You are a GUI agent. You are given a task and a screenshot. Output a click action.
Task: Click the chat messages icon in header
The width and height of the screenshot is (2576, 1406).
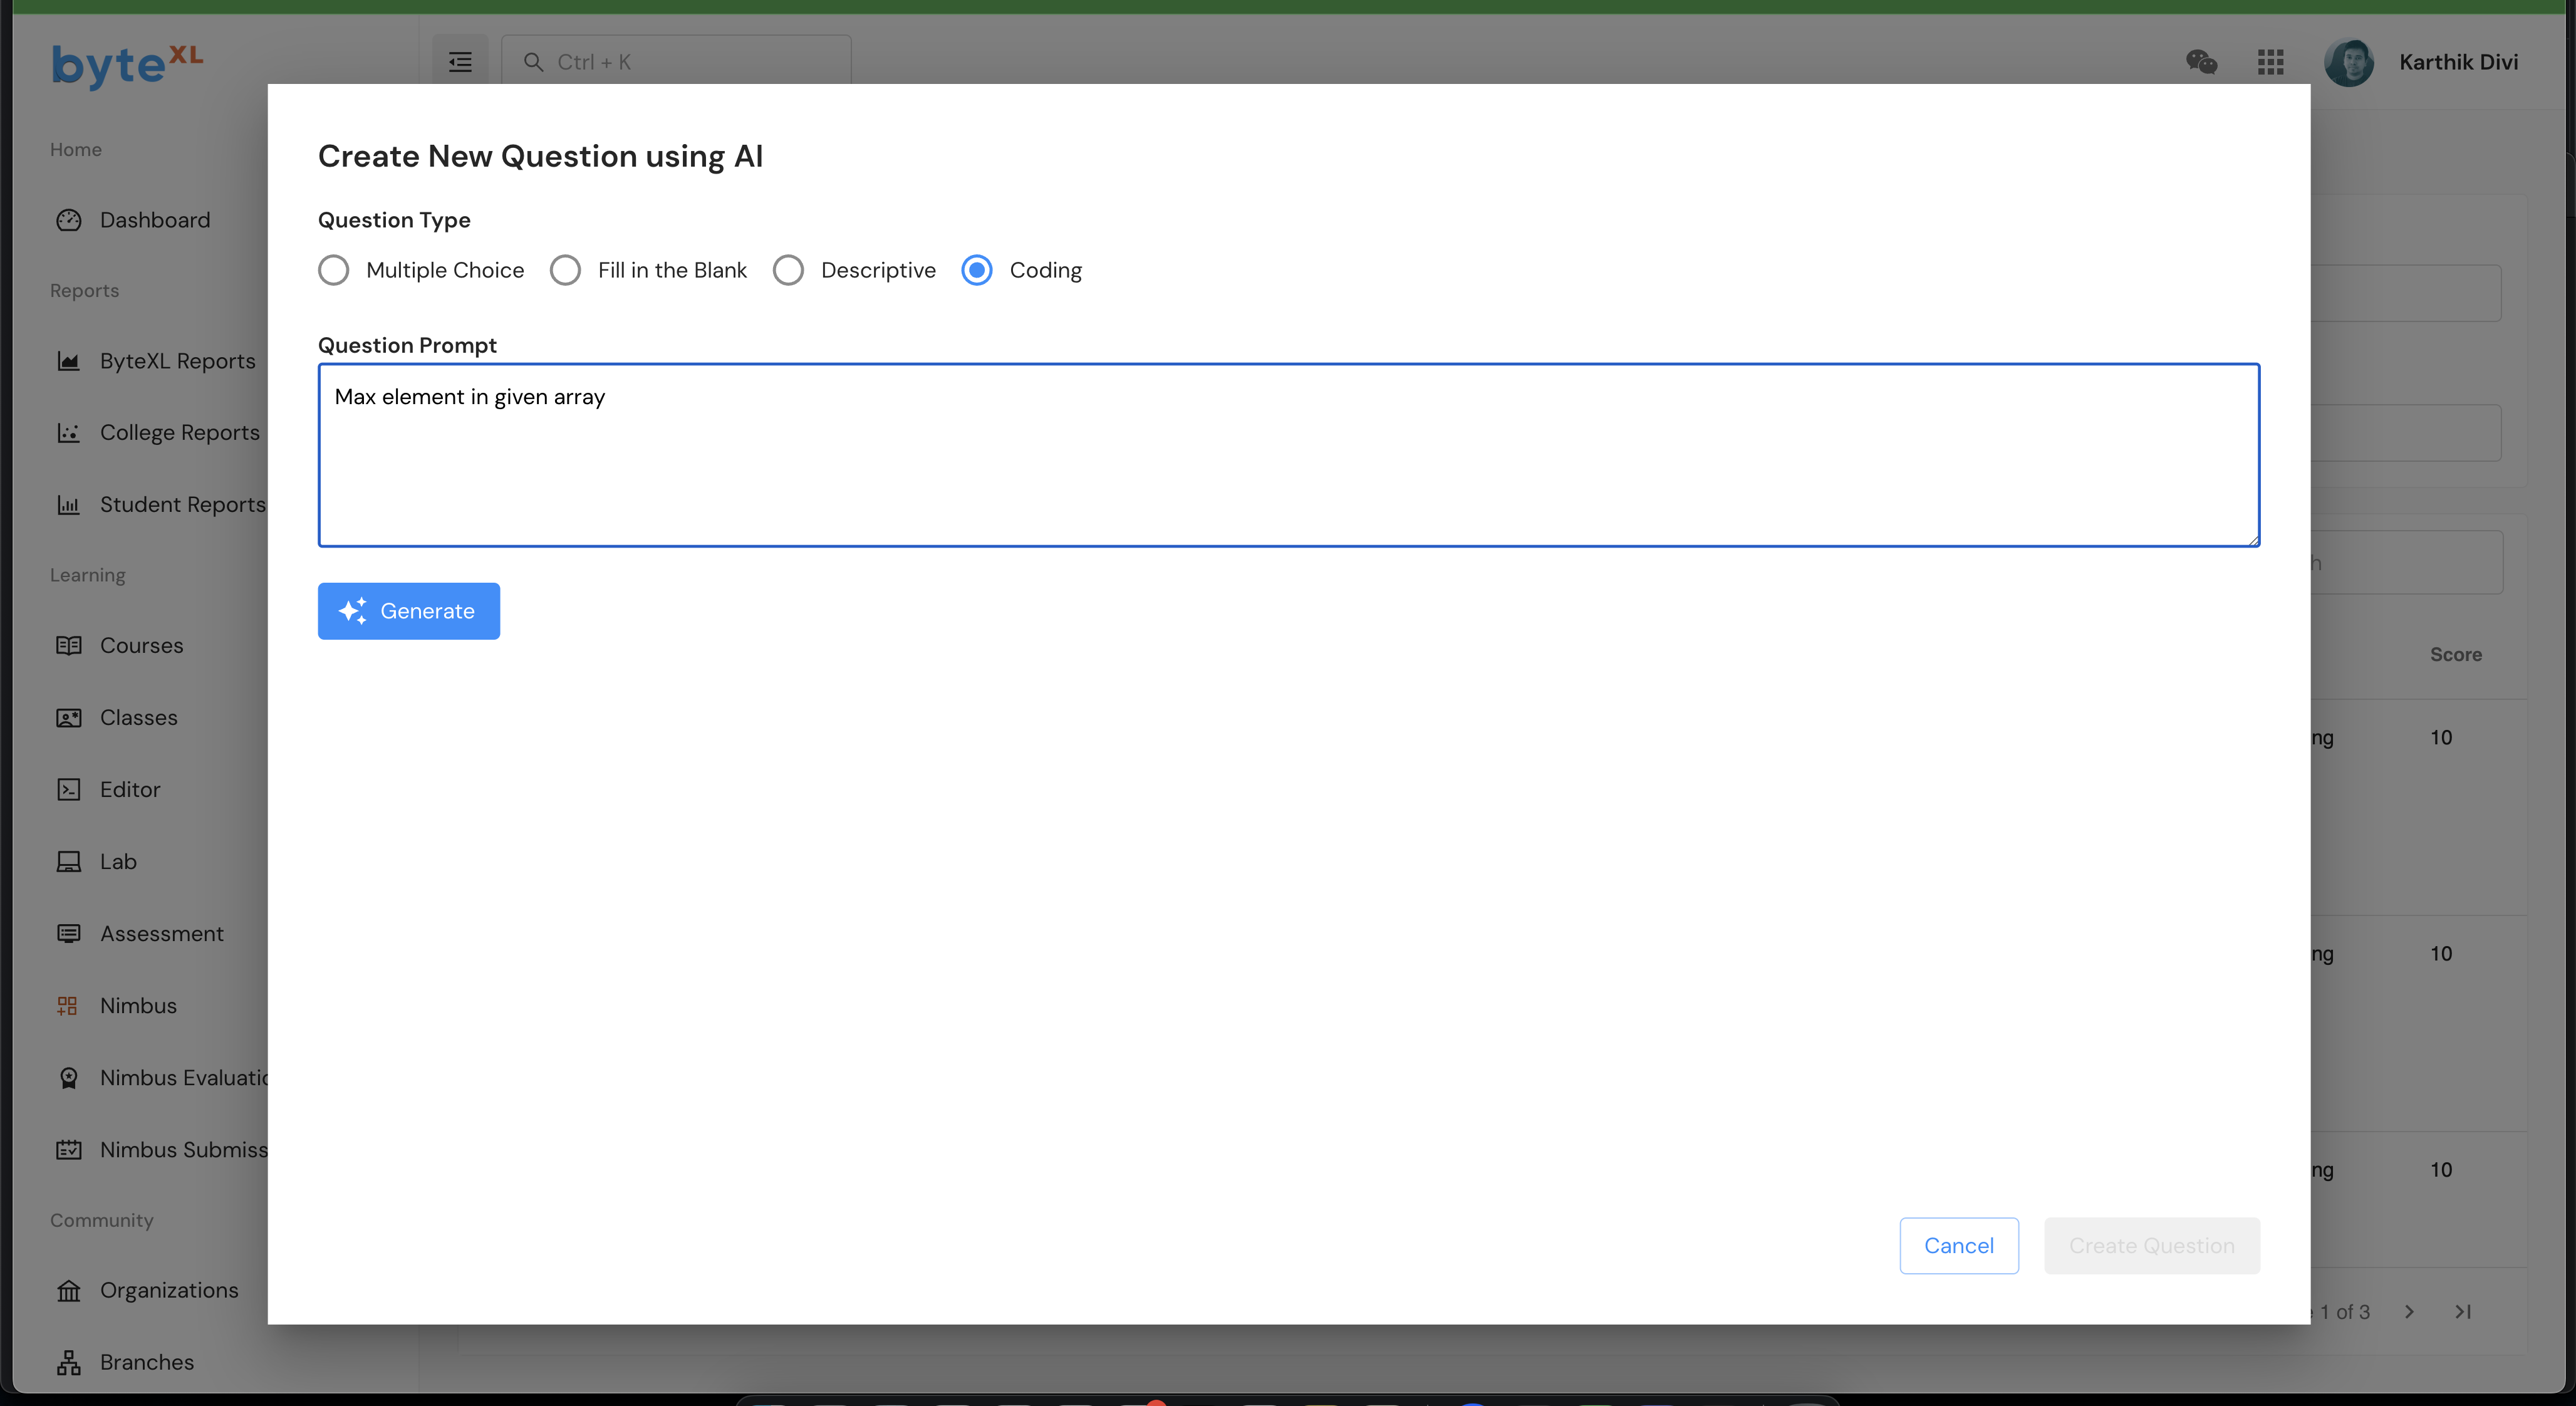2201,62
